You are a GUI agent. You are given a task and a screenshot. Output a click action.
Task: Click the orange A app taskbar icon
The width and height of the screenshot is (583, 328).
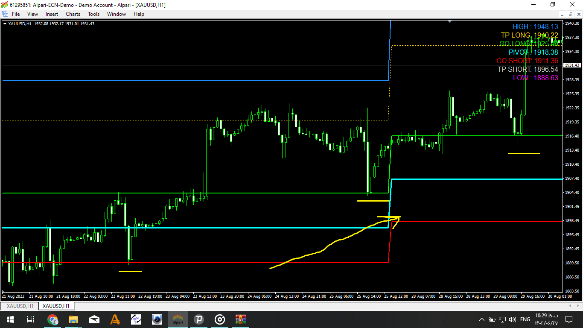[x=115, y=319]
